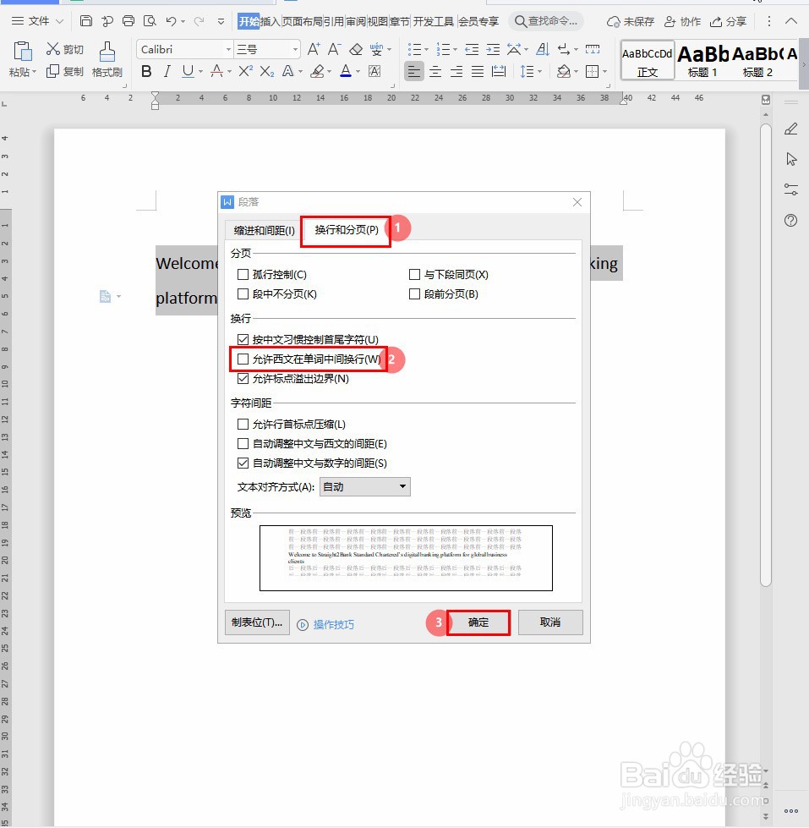Uncheck 允许标点溢出边界(N)
This screenshot has width=809, height=828.
243,379
